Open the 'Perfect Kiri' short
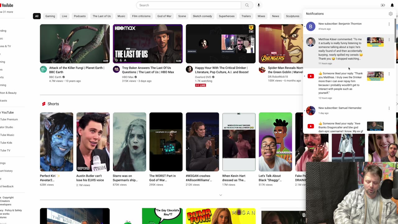Screen dimensions: 398x224 (x=57, y=142)
